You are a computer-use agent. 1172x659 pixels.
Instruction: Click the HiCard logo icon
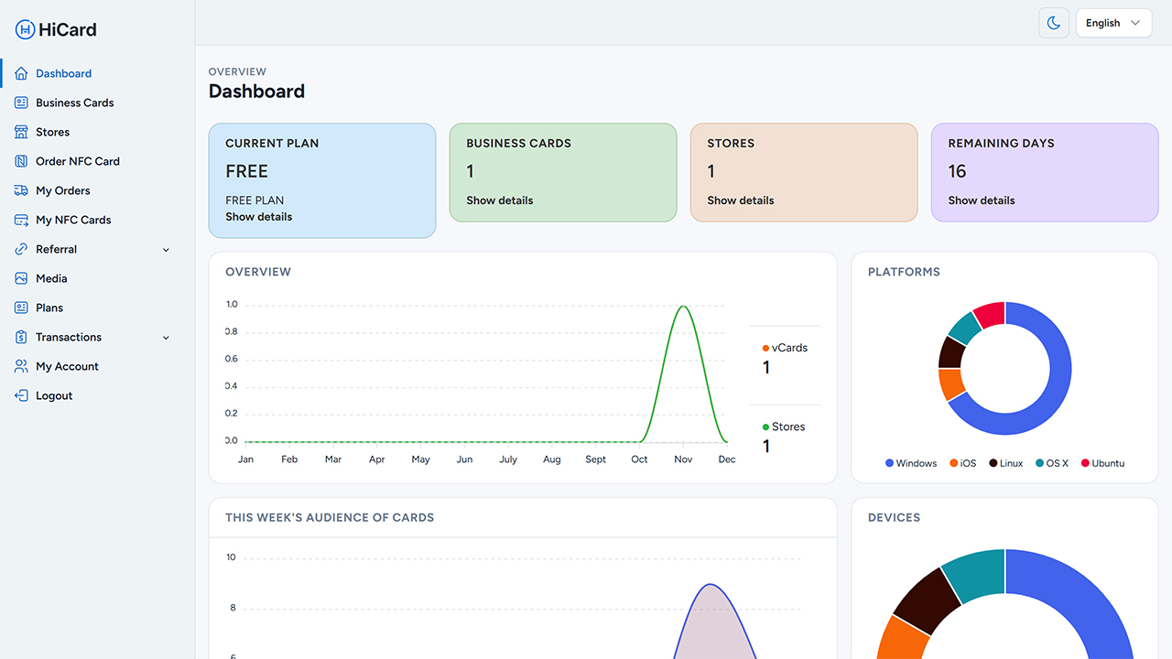pos(25,29)
